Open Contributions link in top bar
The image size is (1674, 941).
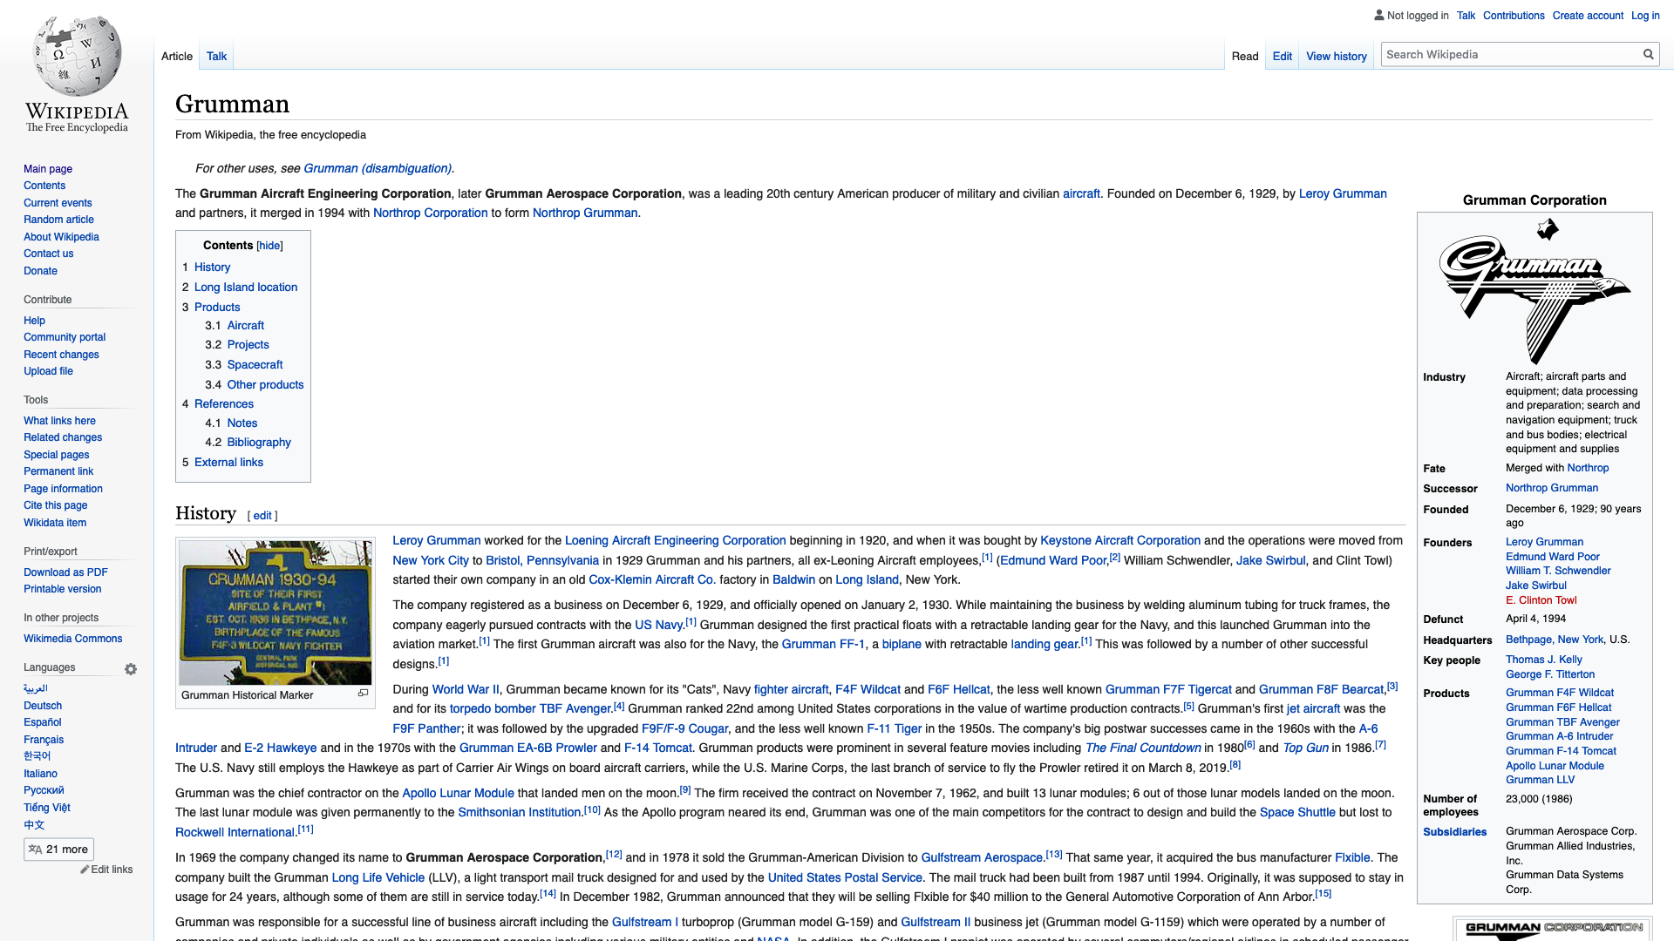(x=1514, y=16)
